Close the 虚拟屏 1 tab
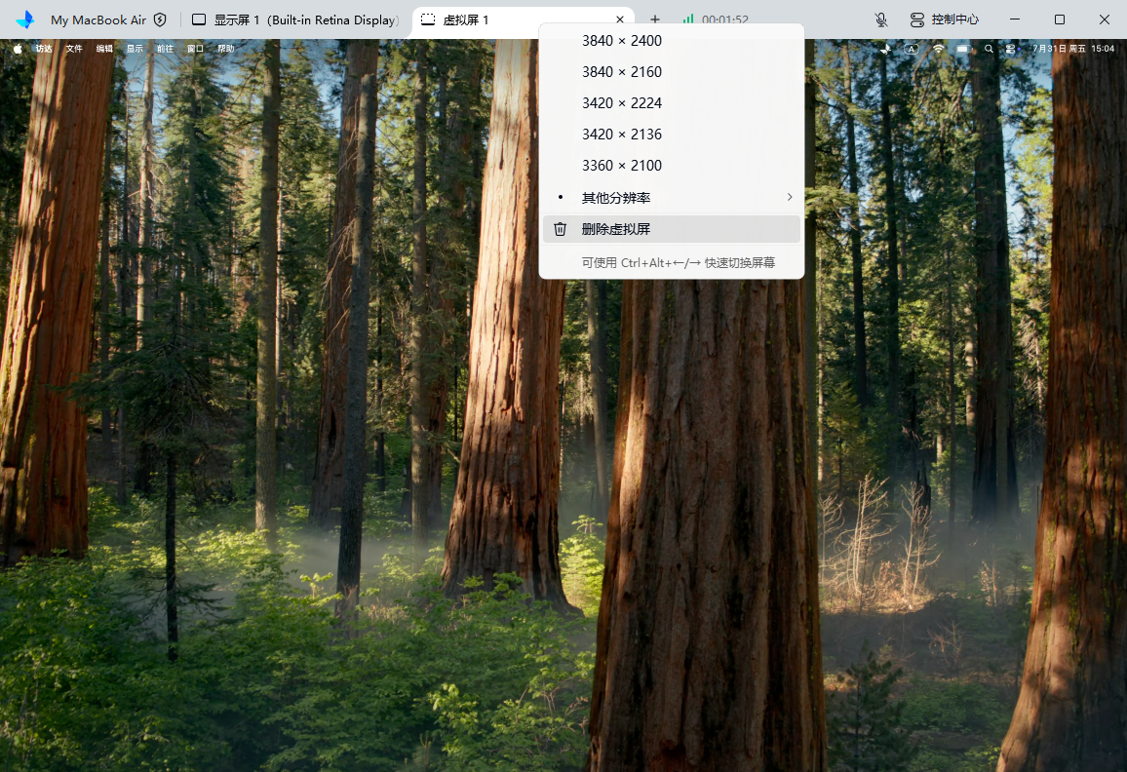Viewport: 1127px width, 772px height. (620, 20)
